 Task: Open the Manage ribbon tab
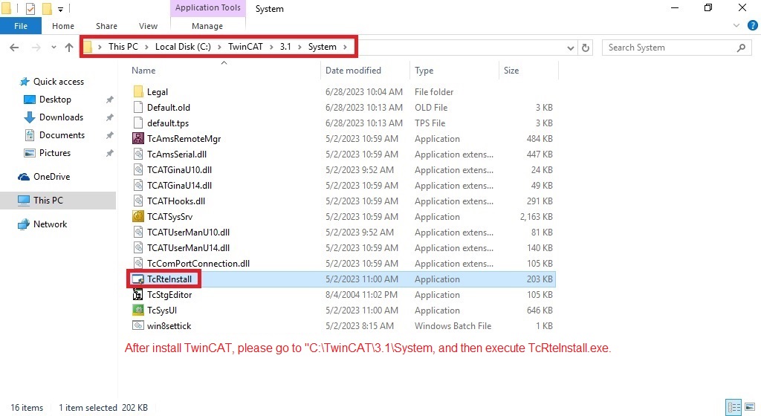(207, 26)
